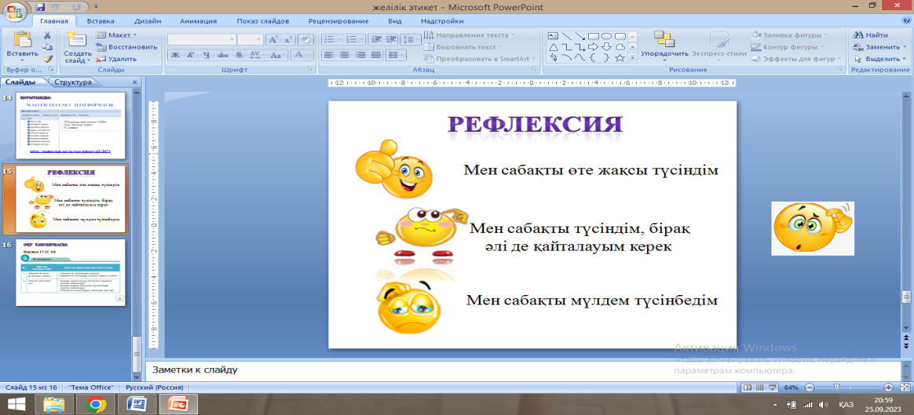The height and width of the screenshot is (415, 914).
Task: Open the font name dropdown
Action: tap(232, 39)
